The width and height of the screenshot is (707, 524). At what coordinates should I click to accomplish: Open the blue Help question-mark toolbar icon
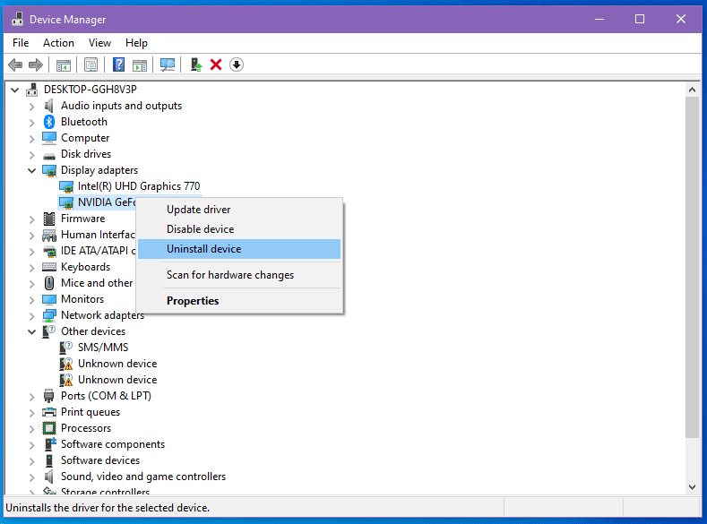pyautogui.click(x=118, y=64)
